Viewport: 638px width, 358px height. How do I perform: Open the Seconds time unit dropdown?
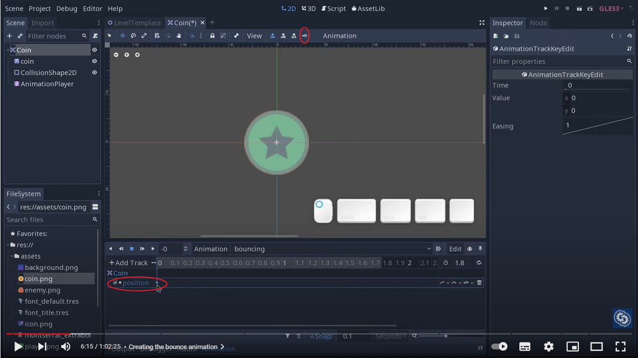pyautogui.click(x=391, y=337)
